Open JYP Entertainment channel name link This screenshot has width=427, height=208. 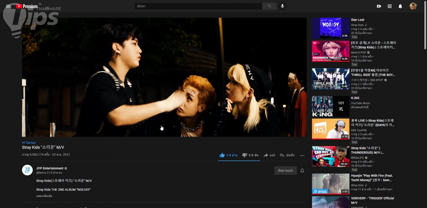click(50, 168)
